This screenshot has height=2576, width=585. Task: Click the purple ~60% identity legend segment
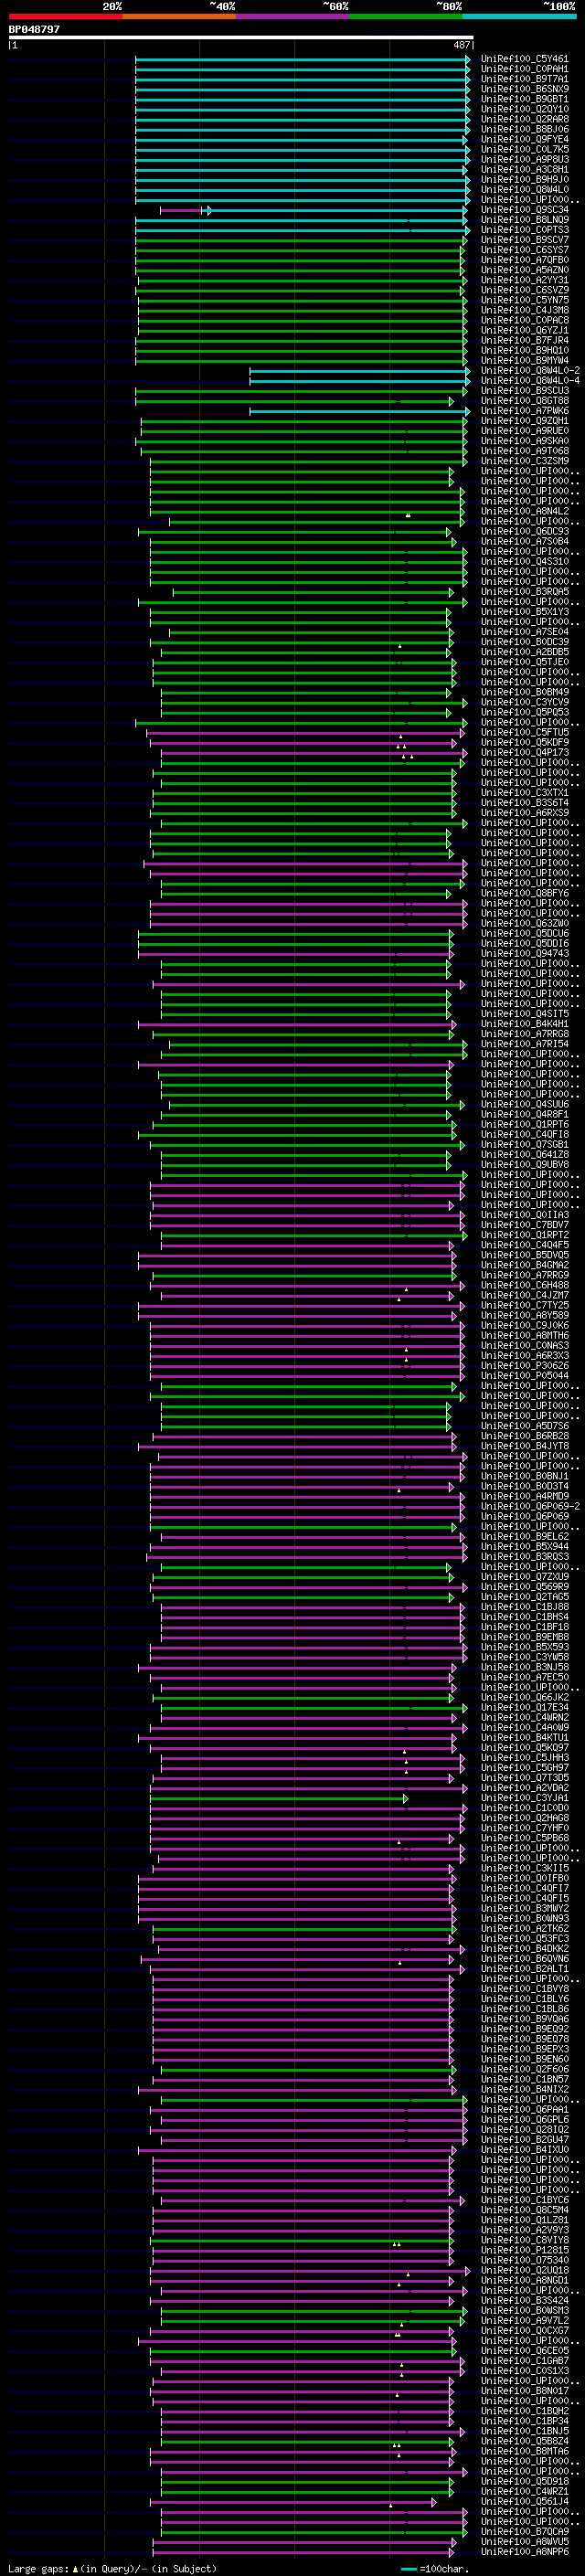click(293, 16)
